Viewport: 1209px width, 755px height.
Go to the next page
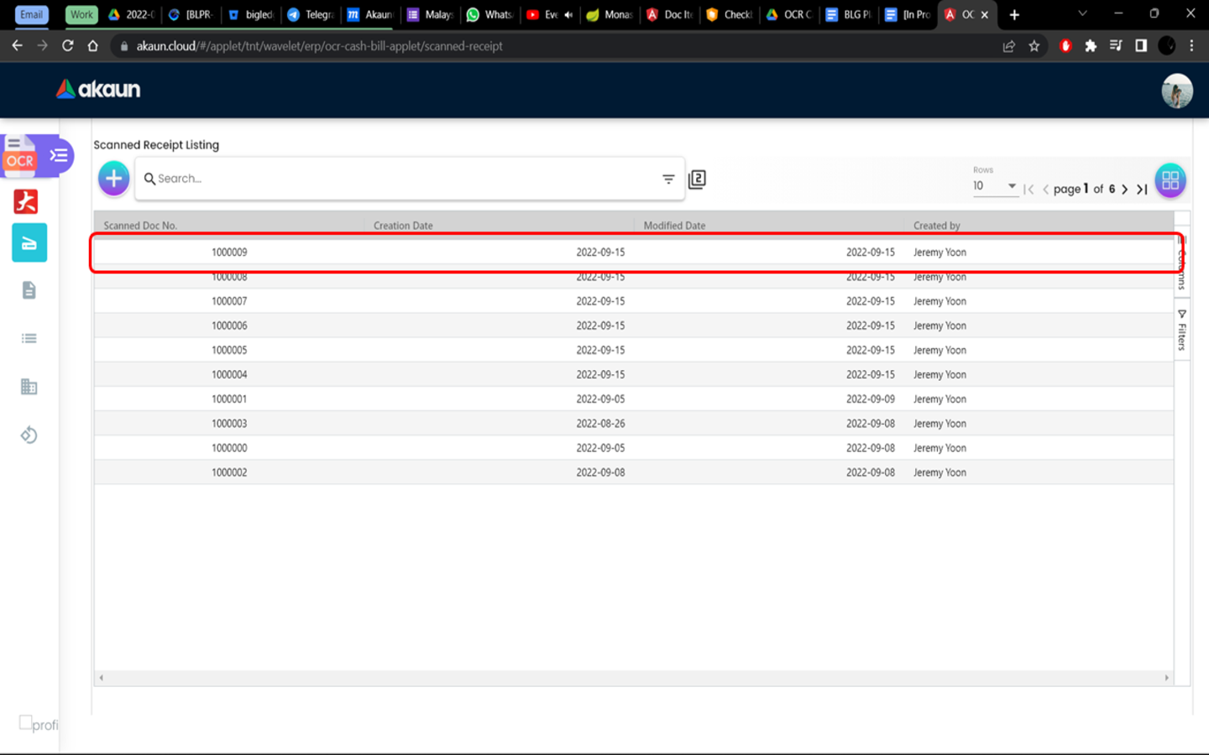(x=1125, y=190)
